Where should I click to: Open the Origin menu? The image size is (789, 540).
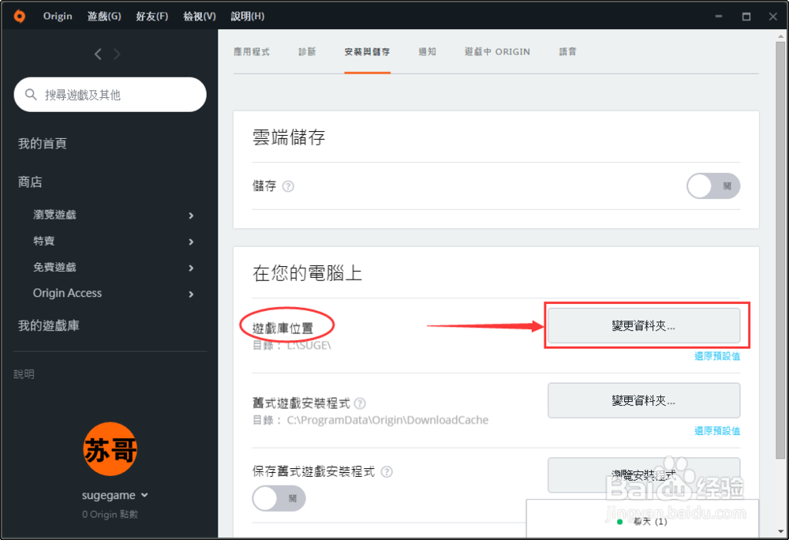(58, 16)
